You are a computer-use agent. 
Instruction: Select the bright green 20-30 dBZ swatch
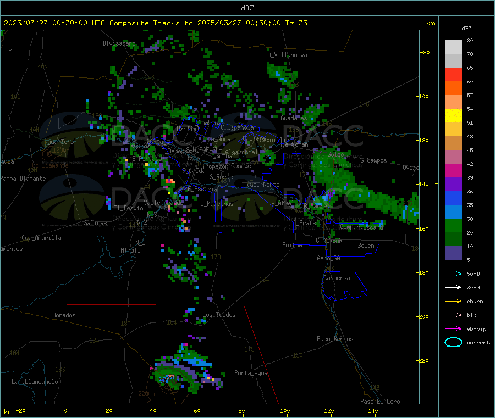[453, 225]
